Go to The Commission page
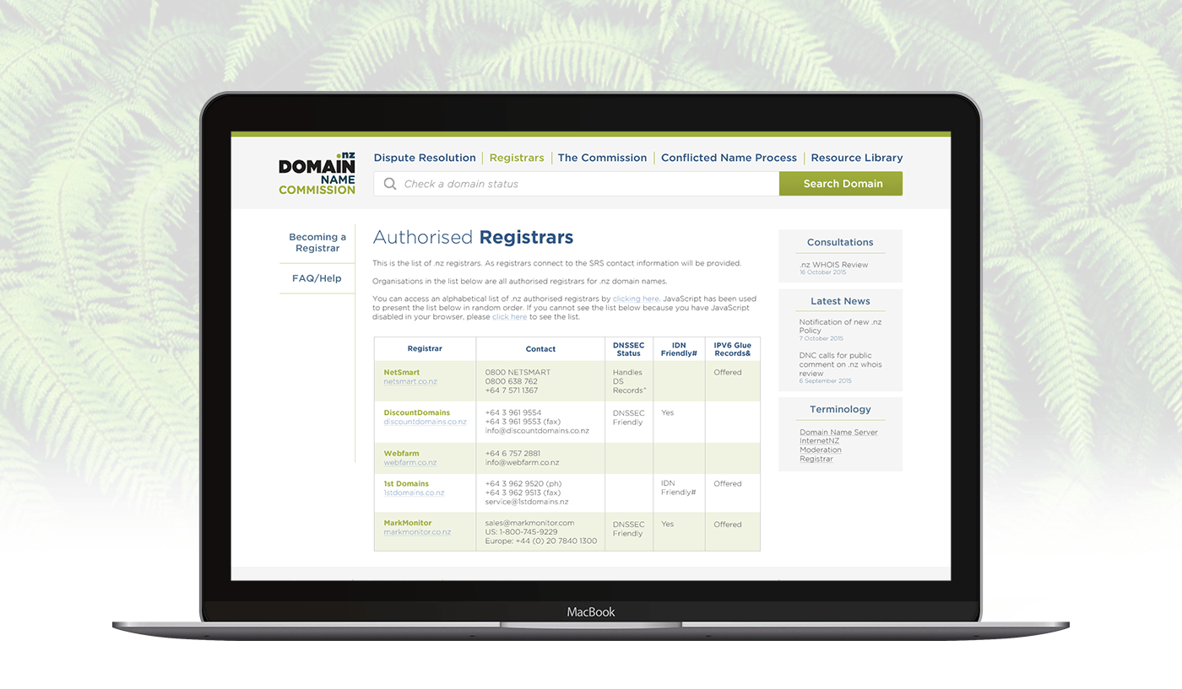Screen dimensions: 1182x689 [x=602, y=158]
